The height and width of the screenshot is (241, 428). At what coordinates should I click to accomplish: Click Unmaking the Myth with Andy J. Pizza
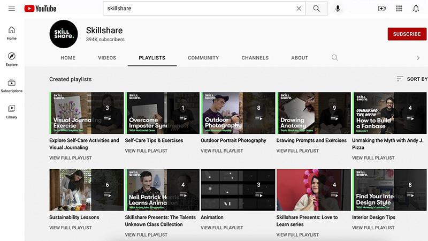[x=387, y=144]
